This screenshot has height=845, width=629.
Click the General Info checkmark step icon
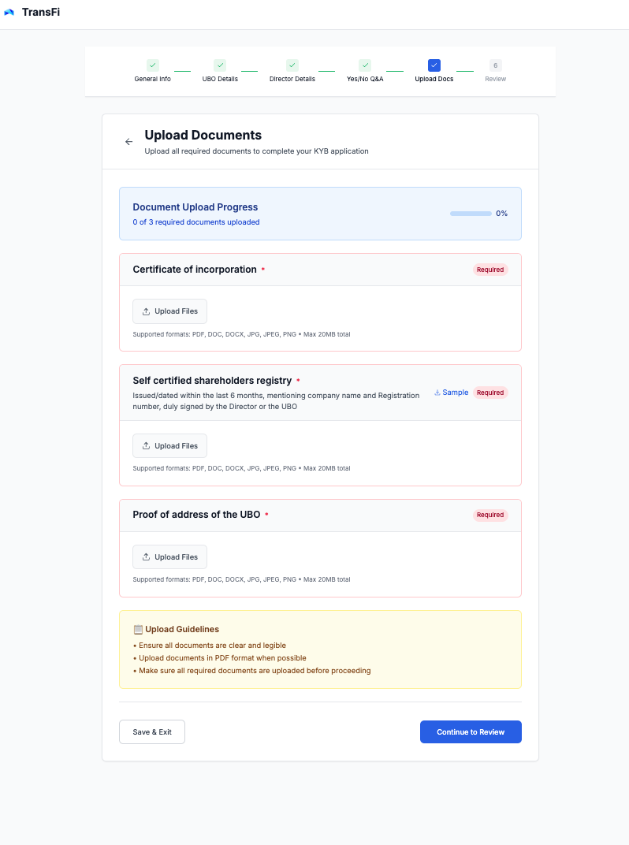tap(153, 65)
